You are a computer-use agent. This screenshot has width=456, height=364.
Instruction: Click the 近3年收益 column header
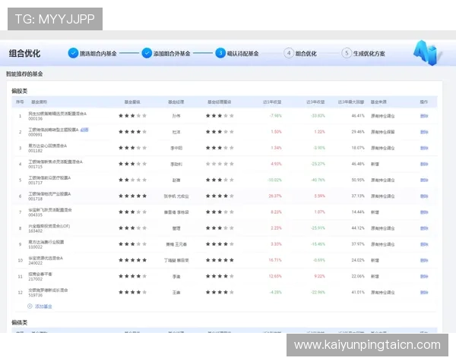[315, 102]
